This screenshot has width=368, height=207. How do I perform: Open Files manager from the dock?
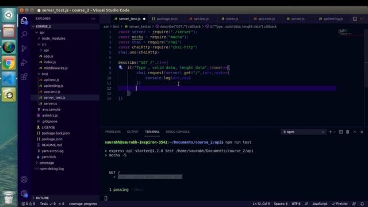coord(9,31)
